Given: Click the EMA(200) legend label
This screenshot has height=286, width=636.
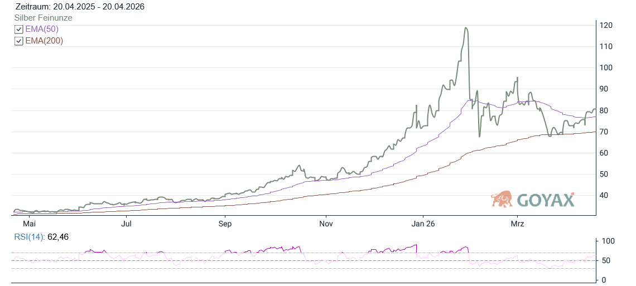Looking at the screenshot, I should click(x=44, y=41).
